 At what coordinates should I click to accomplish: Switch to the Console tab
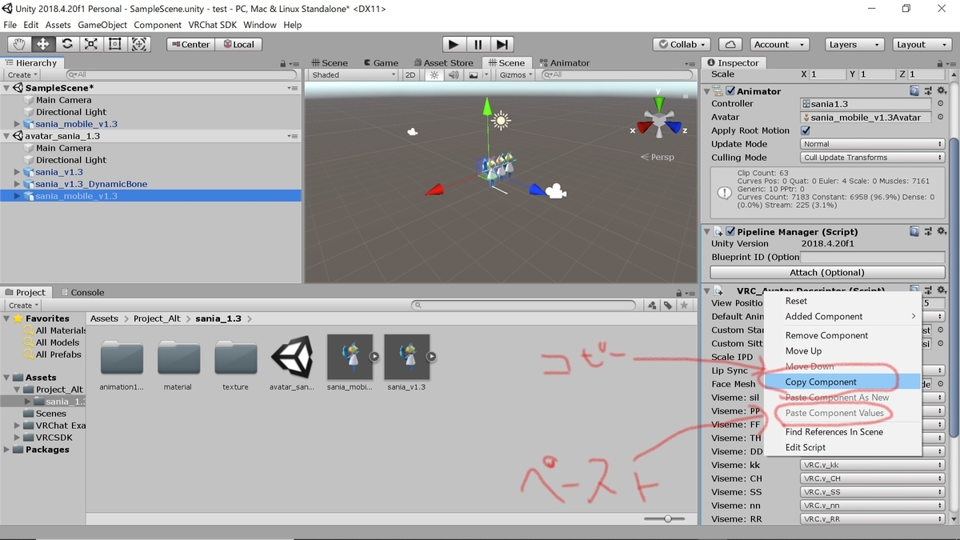82,292
